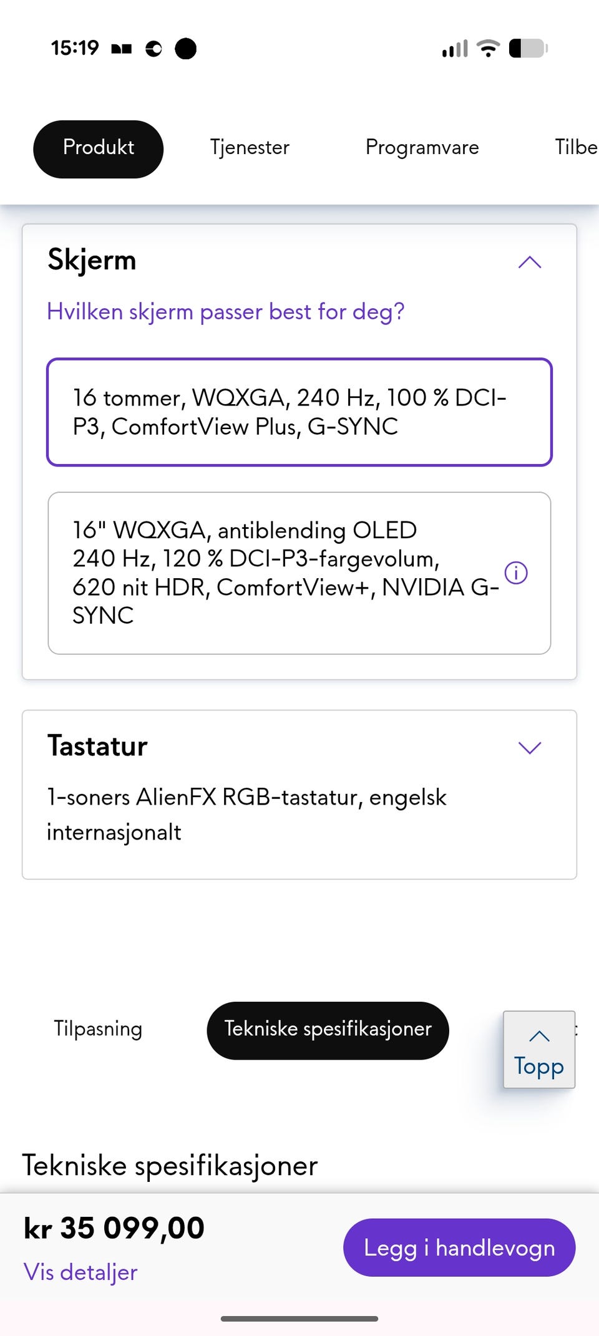Go to the Programvare tab
The width and height of the screenshot is (599, 1336).
(422, 148)
